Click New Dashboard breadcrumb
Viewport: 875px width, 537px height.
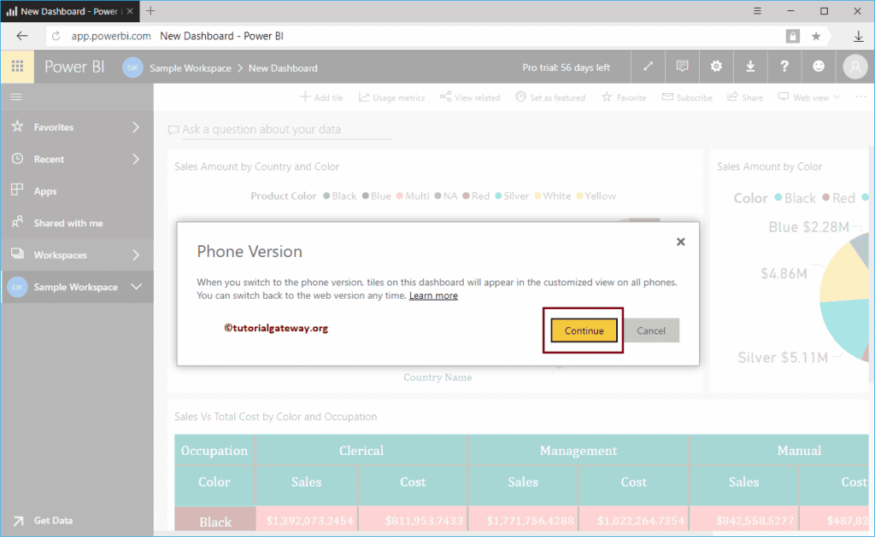click(x=283, y=68)
